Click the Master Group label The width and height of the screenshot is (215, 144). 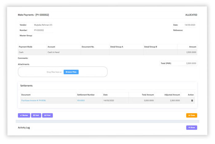tap(26, 35)
